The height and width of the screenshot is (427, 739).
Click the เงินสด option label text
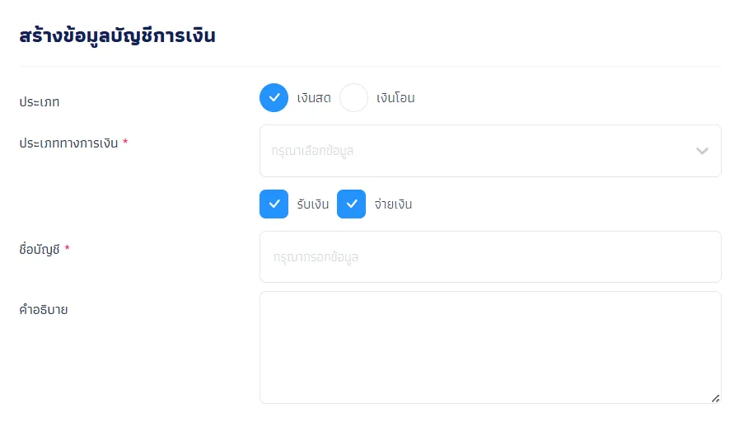pyautogui.click(x=314, y=98)
